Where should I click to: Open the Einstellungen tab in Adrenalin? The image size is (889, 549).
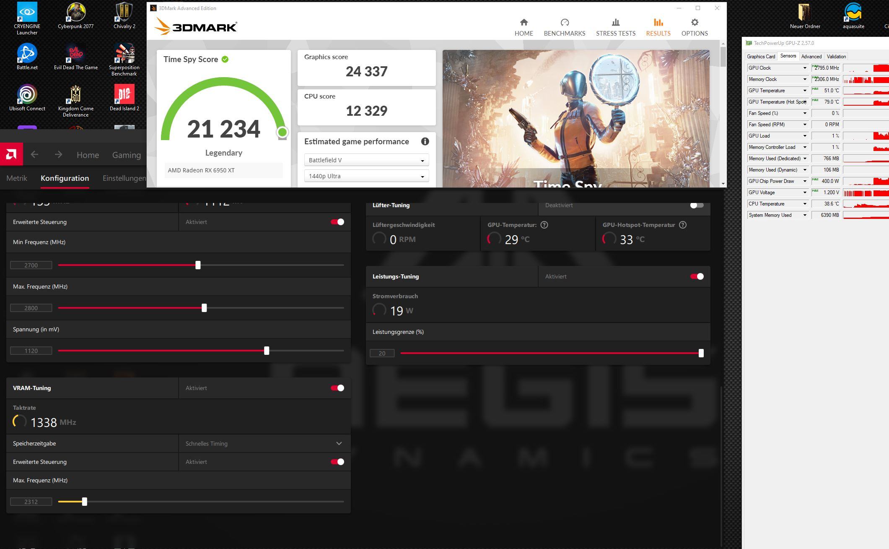124,178
